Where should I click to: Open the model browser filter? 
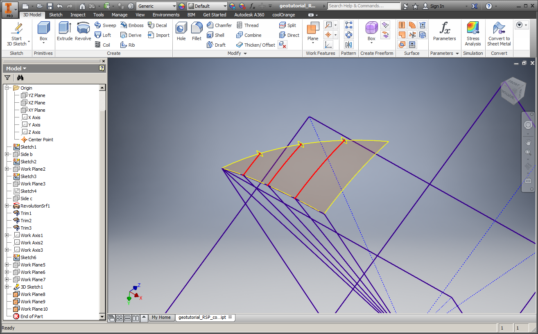(7, 78)
